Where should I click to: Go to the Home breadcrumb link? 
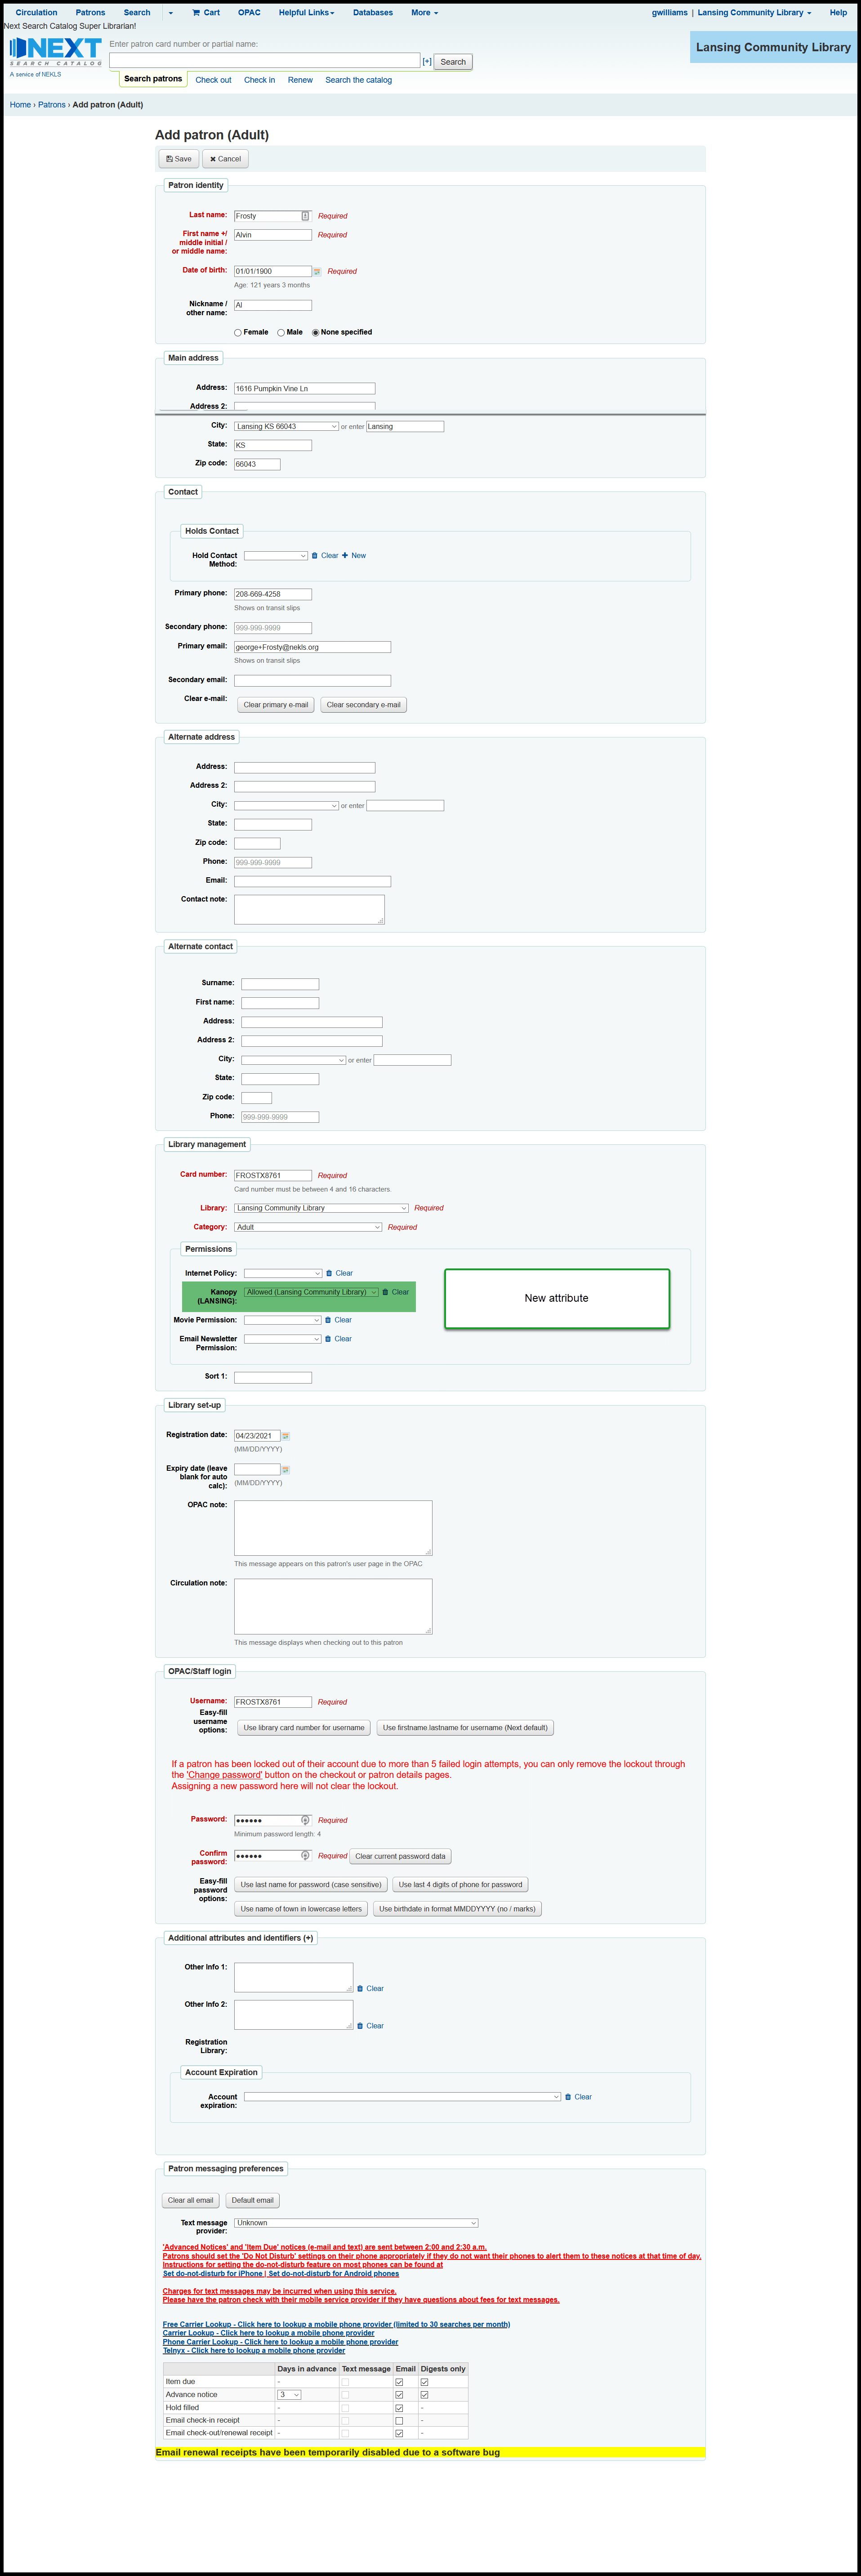[x=20, y=105]
